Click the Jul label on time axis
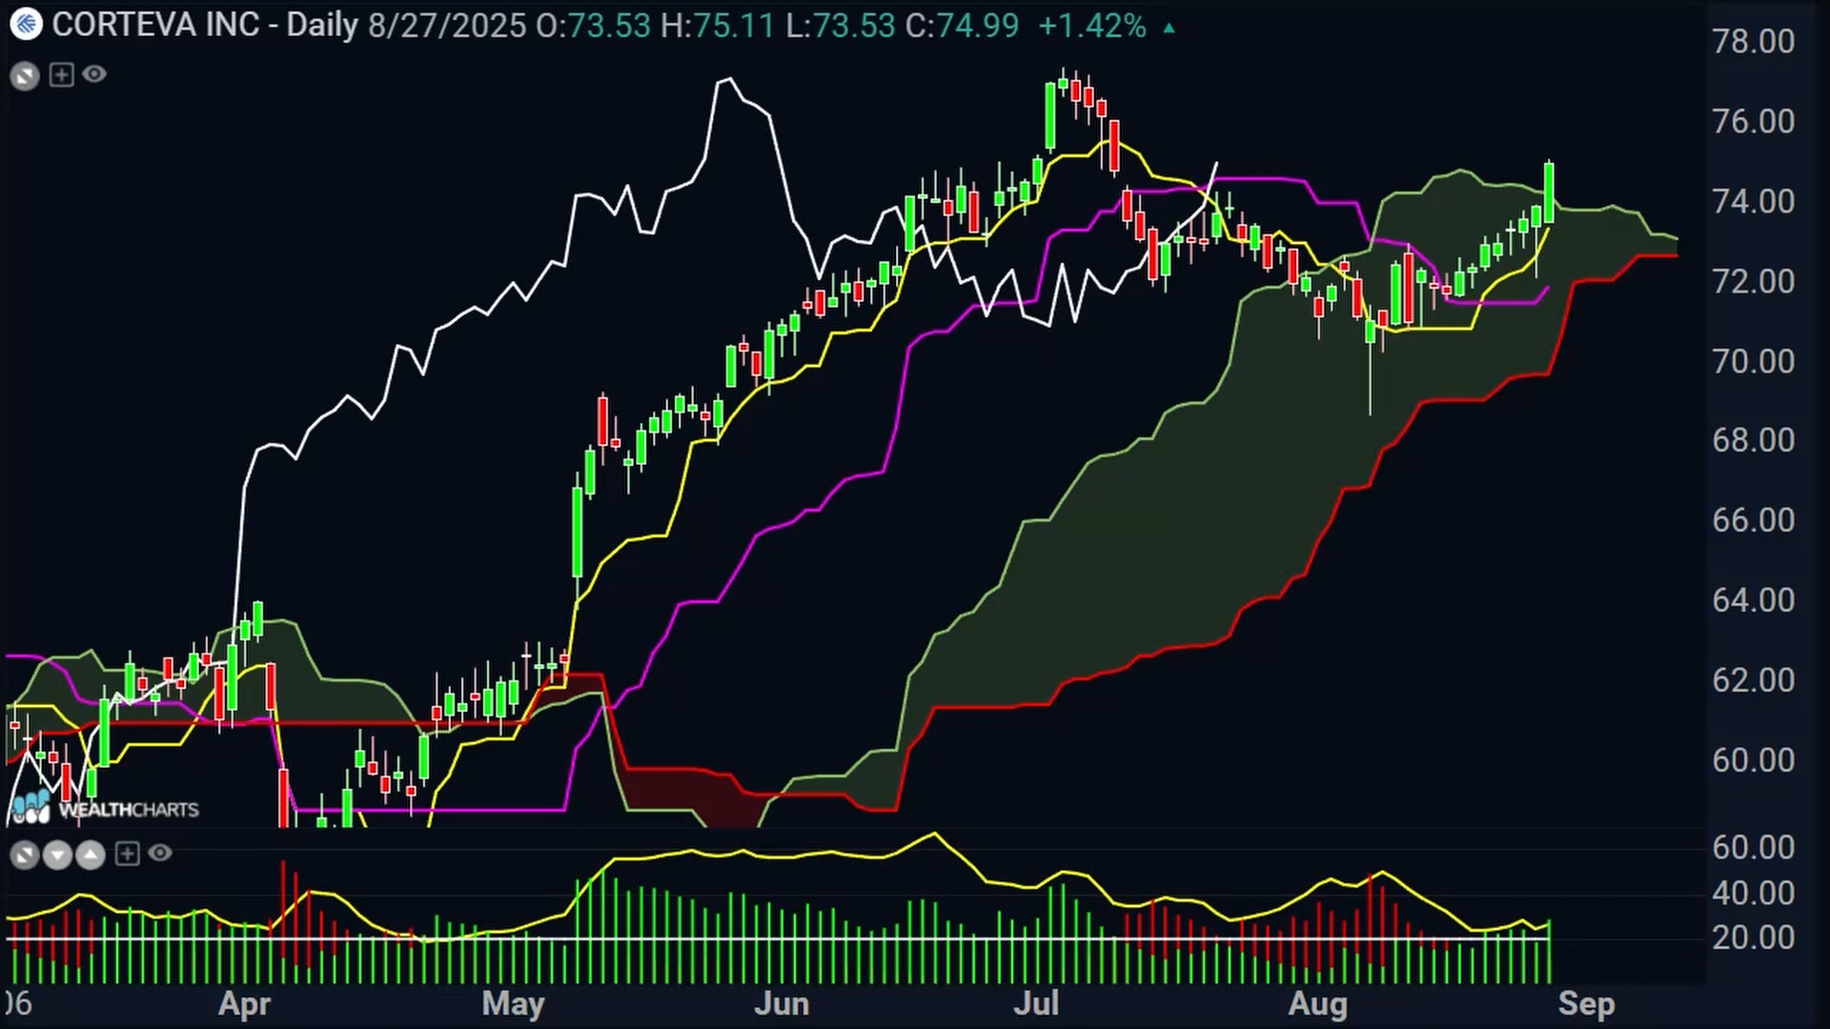The width and height of the screenshot is (1830, 1029). pos(1036,1004)
